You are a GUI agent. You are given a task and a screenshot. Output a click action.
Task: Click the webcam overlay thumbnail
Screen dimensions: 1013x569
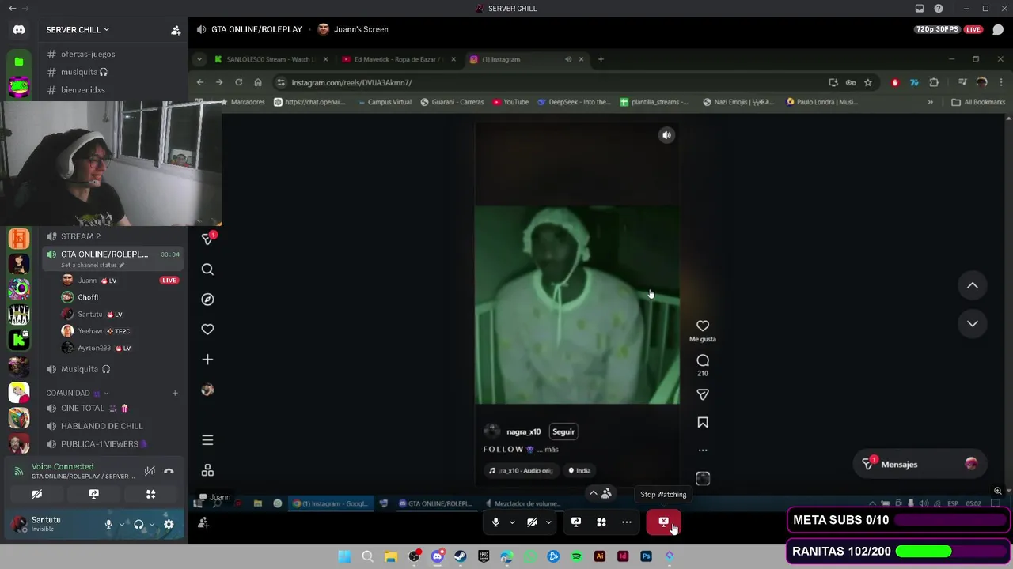pos(111,164)
